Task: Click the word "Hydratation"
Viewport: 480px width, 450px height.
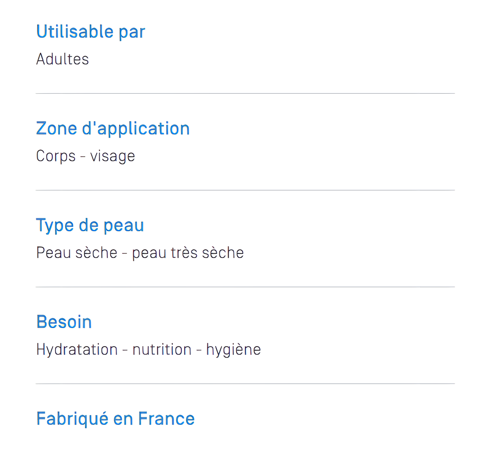Action: click(77, 350)
